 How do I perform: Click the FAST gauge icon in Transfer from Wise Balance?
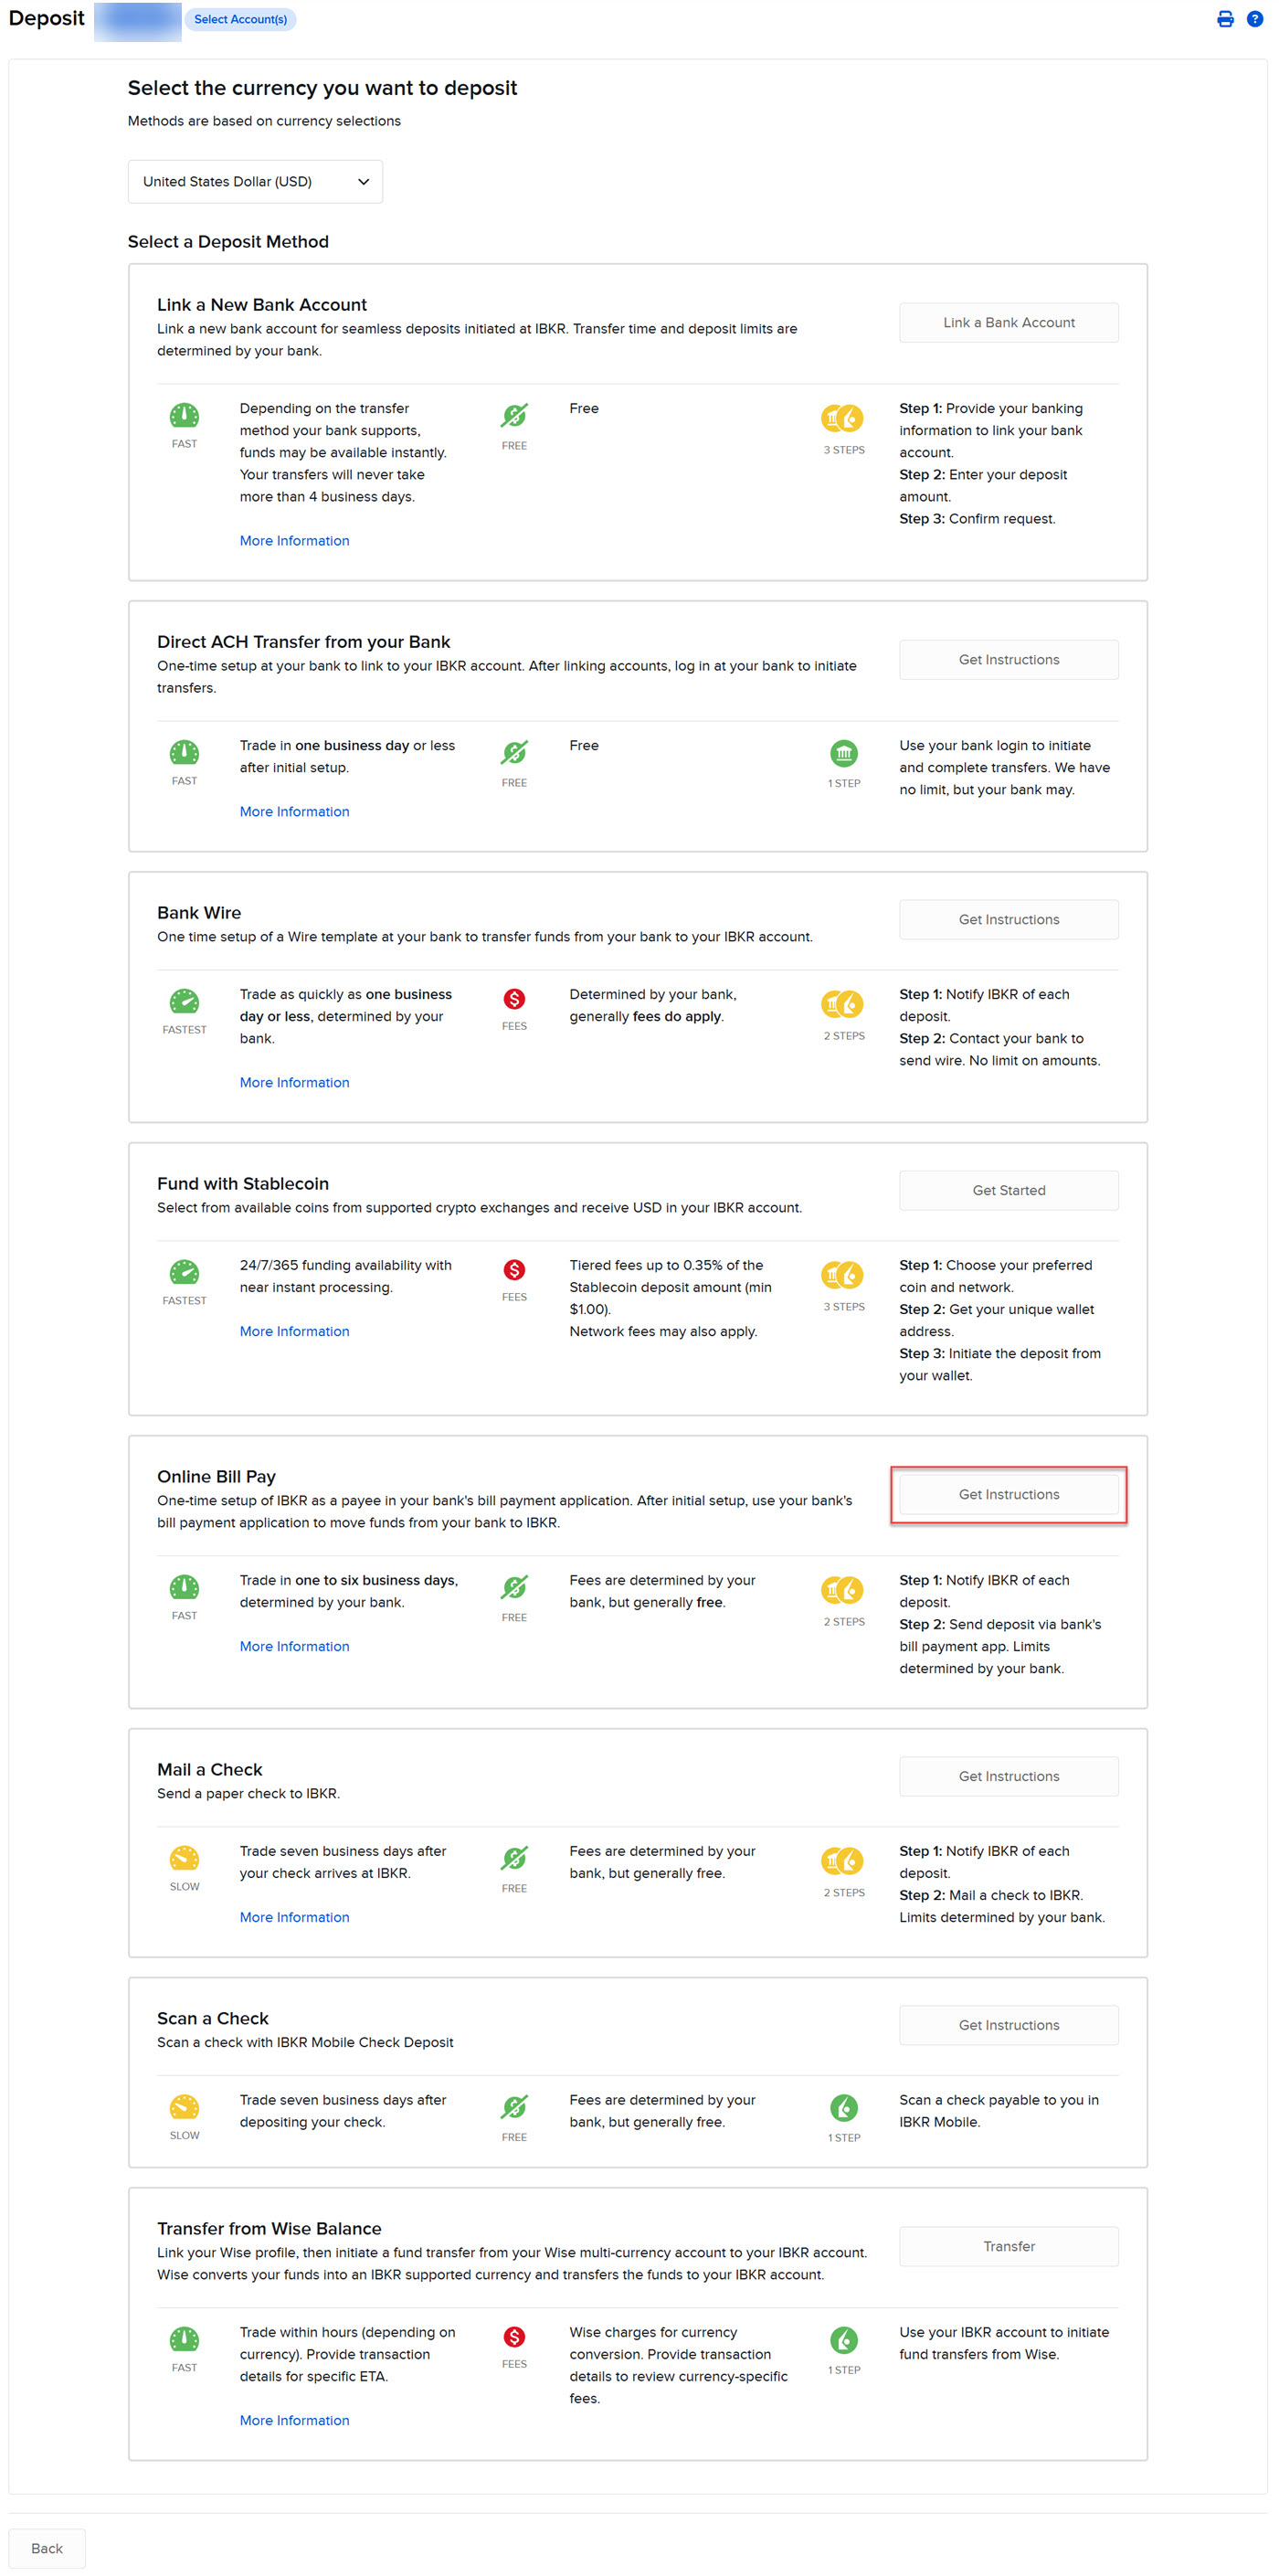point(184,2338)
